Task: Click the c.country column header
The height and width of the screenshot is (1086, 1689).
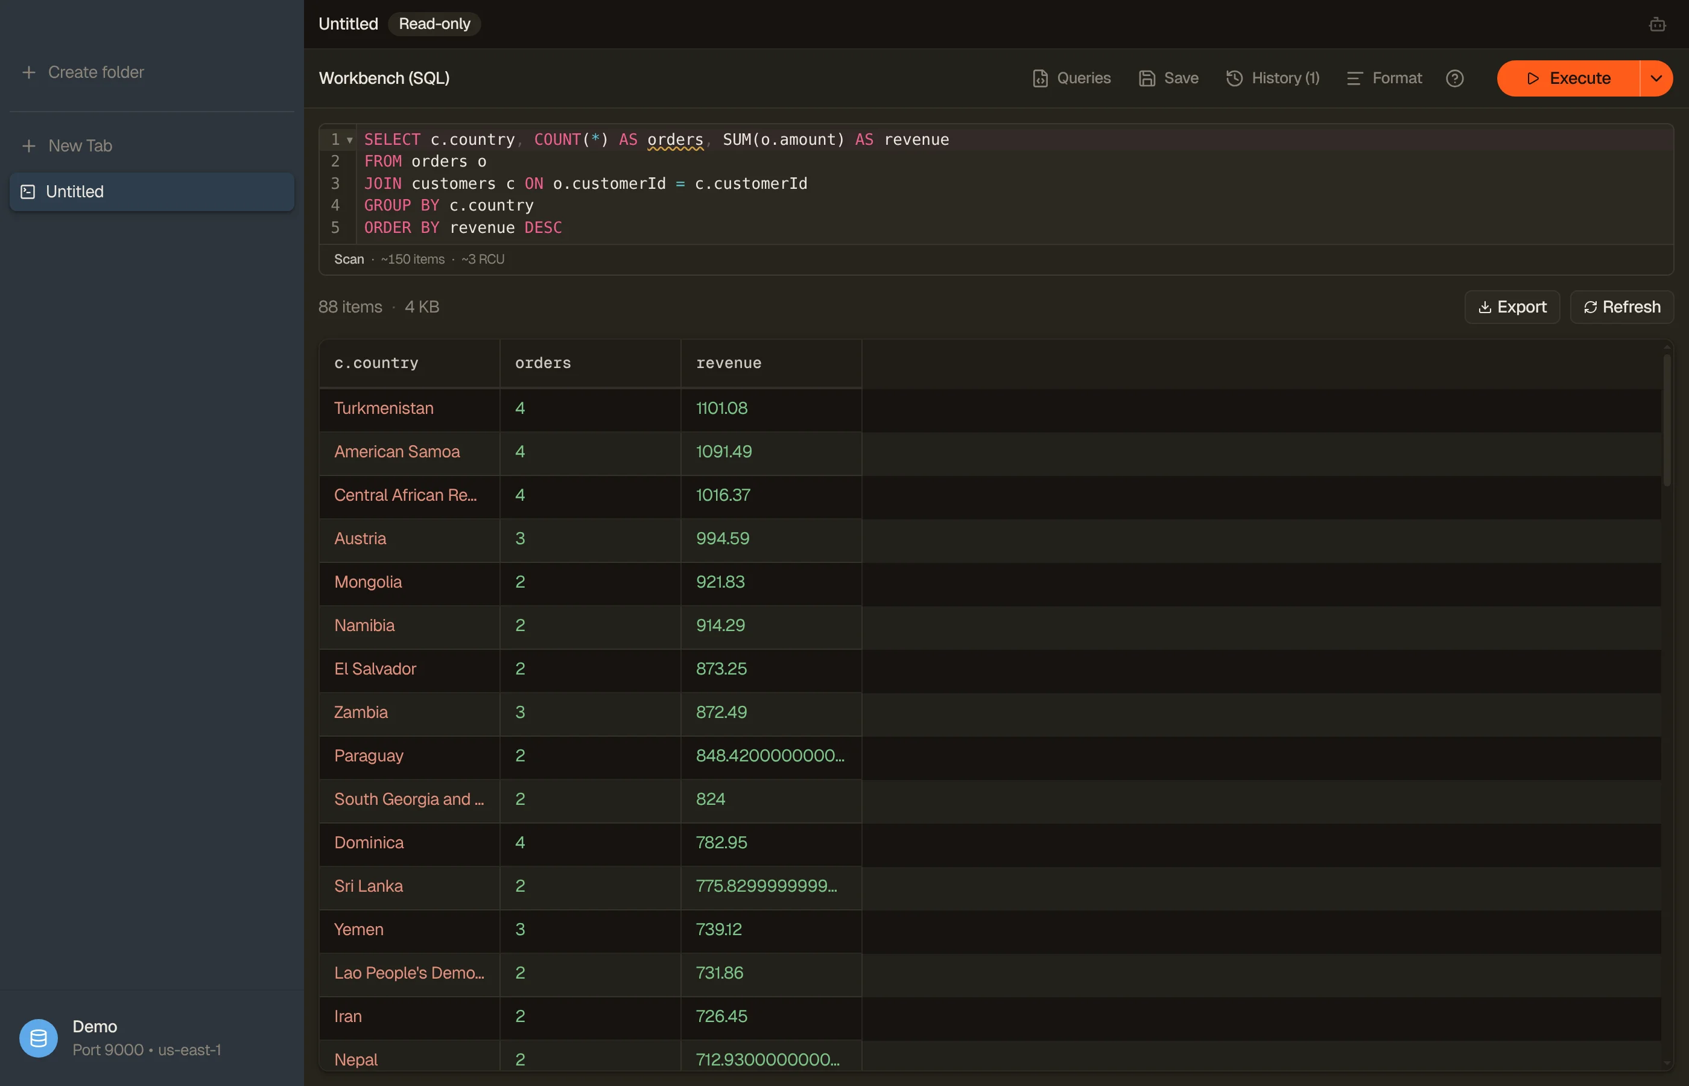Action: (x=410, y=364)
